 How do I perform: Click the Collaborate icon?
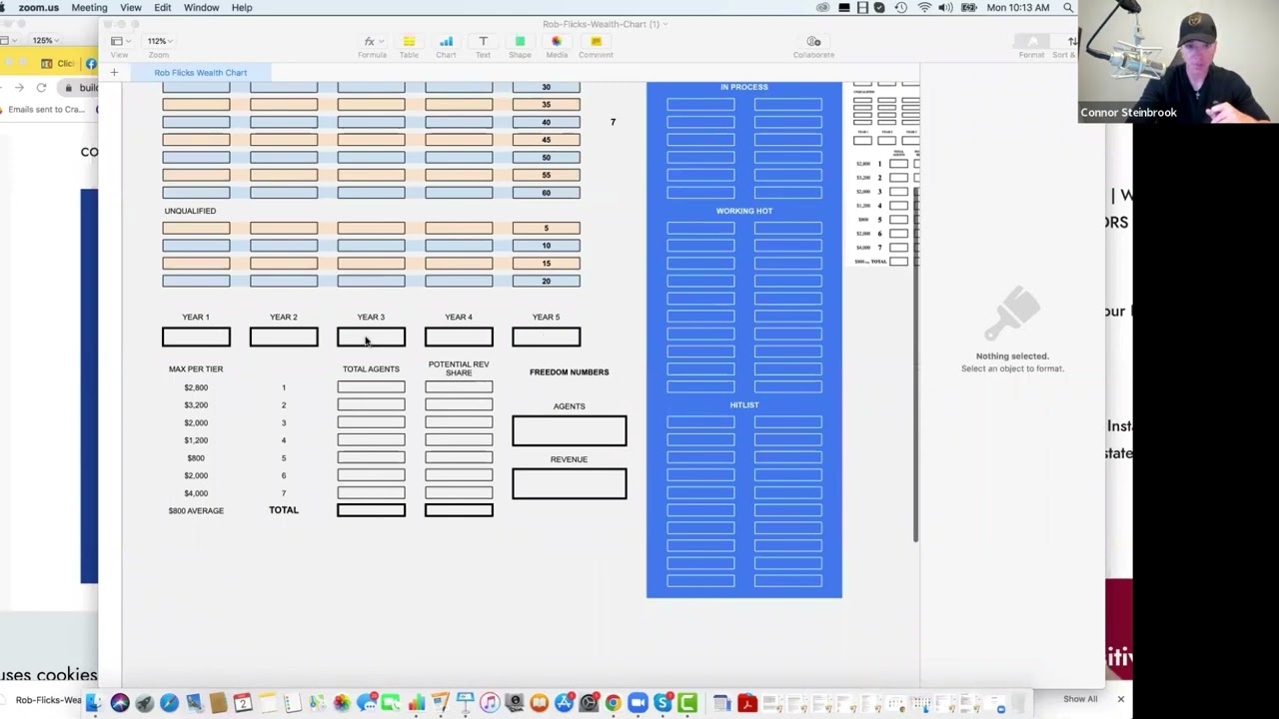coord(813,43)
